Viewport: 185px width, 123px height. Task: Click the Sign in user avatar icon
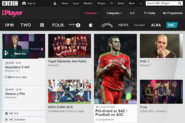[x=24, y=3]
